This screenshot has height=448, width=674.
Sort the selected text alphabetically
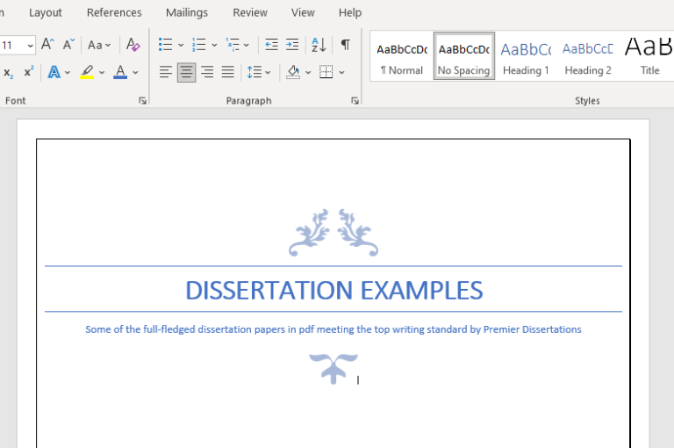(x=319, y=45)
